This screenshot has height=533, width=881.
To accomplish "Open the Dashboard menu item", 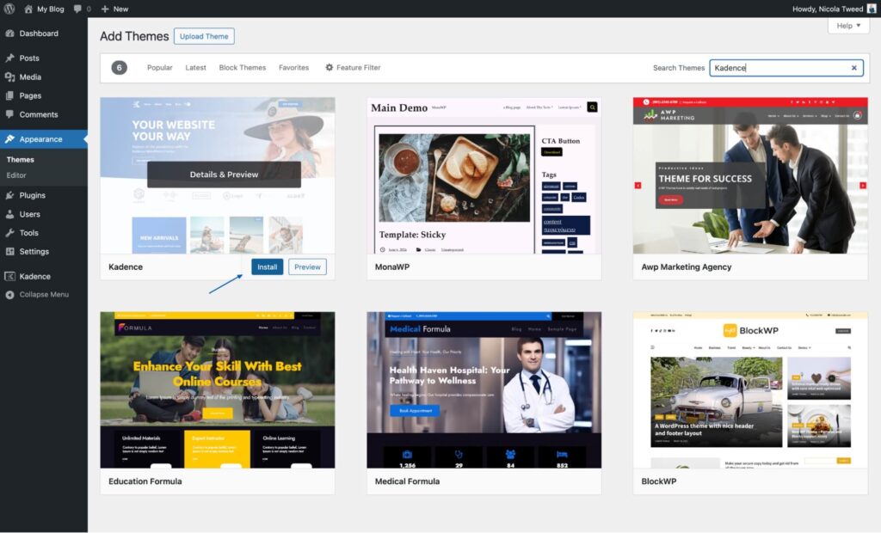I will (38, 34).
